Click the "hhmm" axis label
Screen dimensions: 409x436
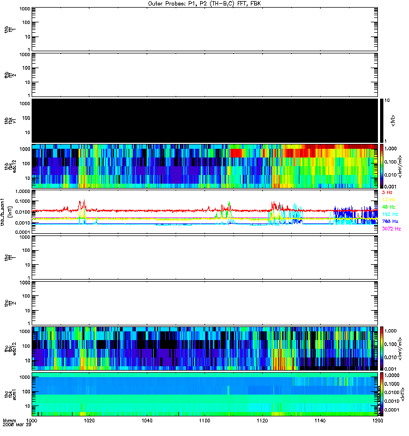pos(9,421)
